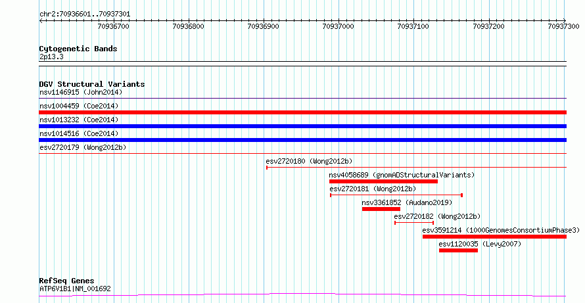Click ruler position 70936900
The width and height of the screenshot is (585, 303).
(264, 26)
